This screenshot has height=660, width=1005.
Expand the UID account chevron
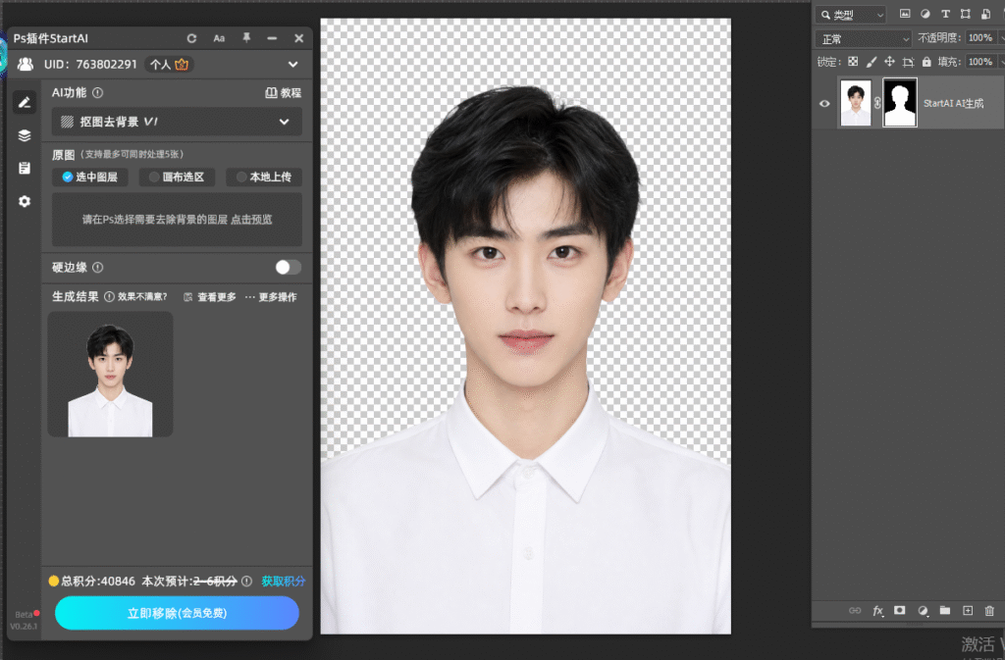[292, 64]
